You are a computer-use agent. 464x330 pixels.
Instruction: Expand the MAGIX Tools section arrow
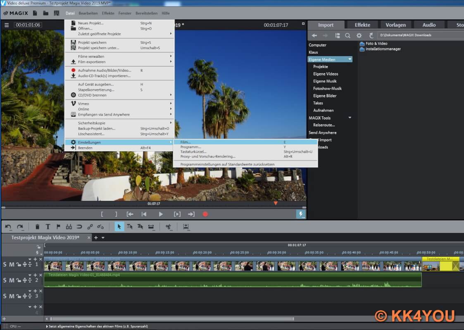click(x=350, y=118)
